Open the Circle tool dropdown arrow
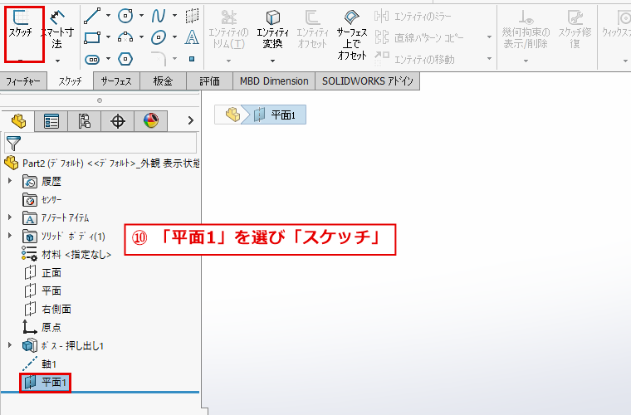Screen dimensions: 631x415 tap(141, 16)
